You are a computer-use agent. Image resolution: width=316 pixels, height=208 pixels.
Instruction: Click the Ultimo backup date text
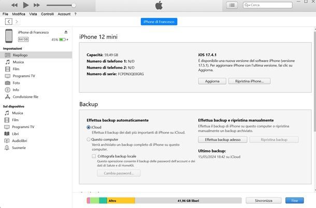(219, 157)
